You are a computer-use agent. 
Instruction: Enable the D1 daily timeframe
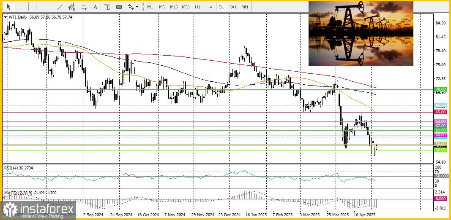click(221, 7)
